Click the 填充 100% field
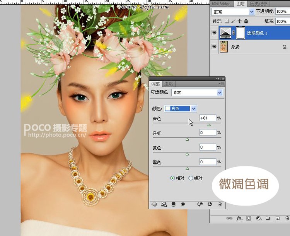Image resolution: width=290 pixels, height=236 pixels. [283, 21]
